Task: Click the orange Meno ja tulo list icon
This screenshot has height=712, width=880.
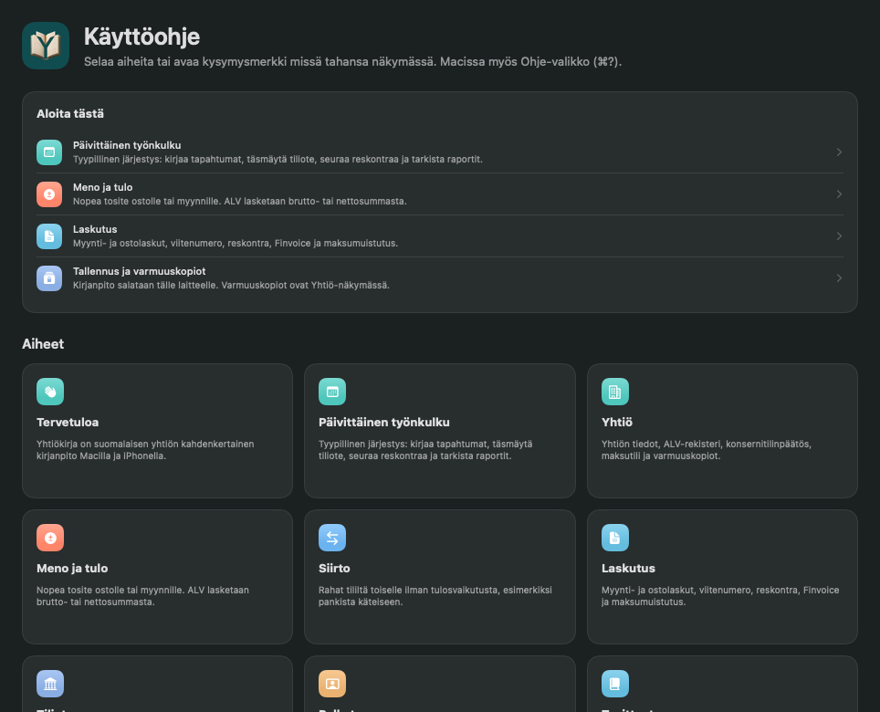Action: [x=49, y=194]
